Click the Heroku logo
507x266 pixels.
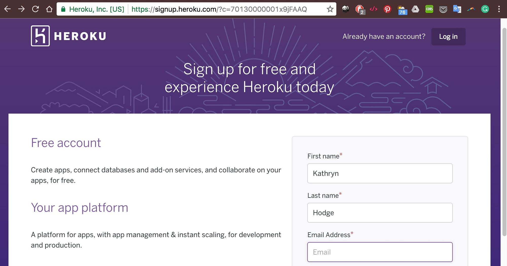tap(68, 36)
